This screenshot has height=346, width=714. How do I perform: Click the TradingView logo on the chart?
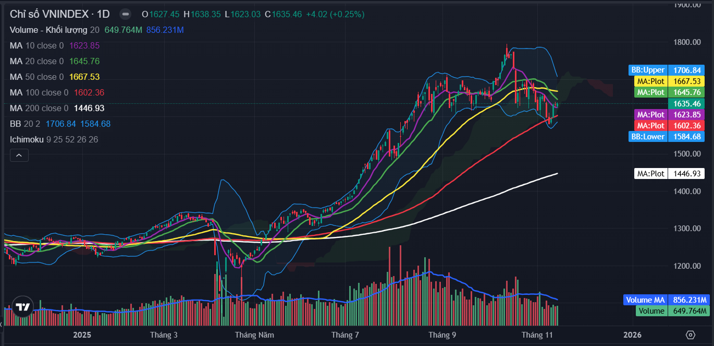pos(22,307)
